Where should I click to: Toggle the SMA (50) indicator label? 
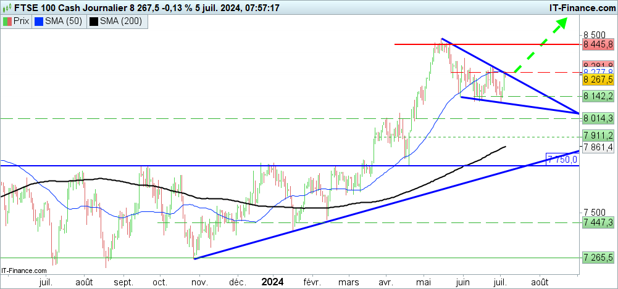pos(64,22)
